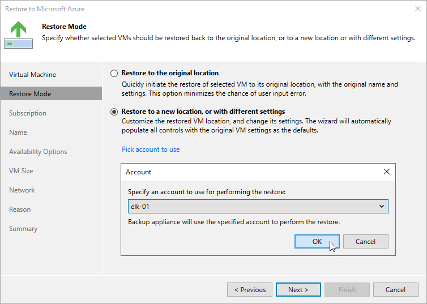Cancel the Account dialog
The height and width of the screenshot is (304, 427).
365,241
